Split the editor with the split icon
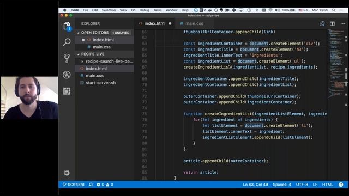349x196 pixels. pyautogui.click(x=332, y=23)
